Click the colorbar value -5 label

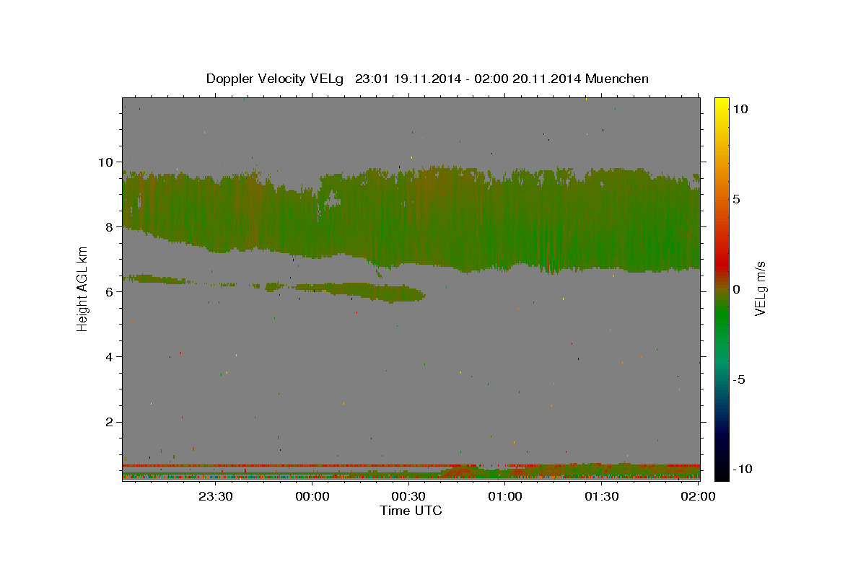tap(739, 379)
